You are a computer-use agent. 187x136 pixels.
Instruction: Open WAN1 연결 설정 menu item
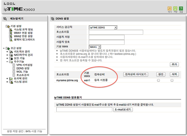(x=23, y=33)
